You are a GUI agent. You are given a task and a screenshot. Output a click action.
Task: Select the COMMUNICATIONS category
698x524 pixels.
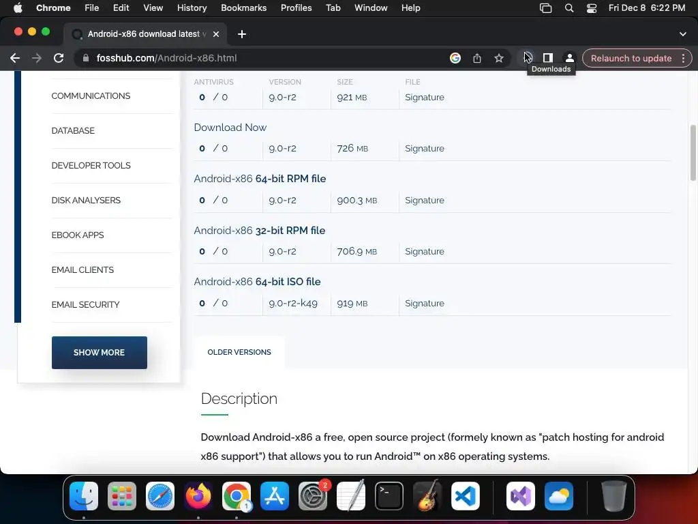tap(91, 96)
